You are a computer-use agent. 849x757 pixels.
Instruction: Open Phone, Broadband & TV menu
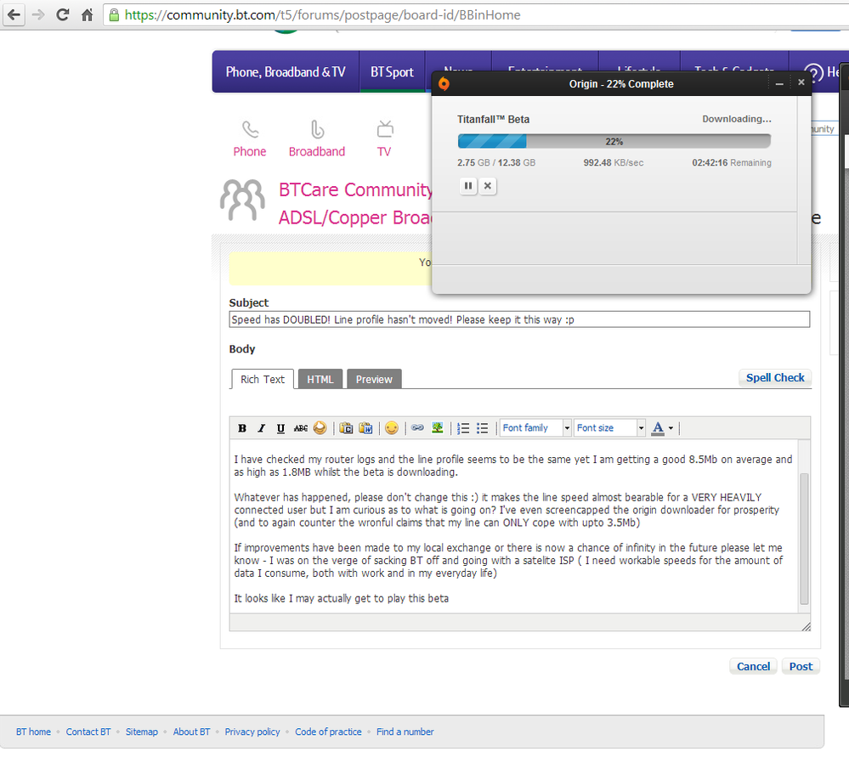286,72
